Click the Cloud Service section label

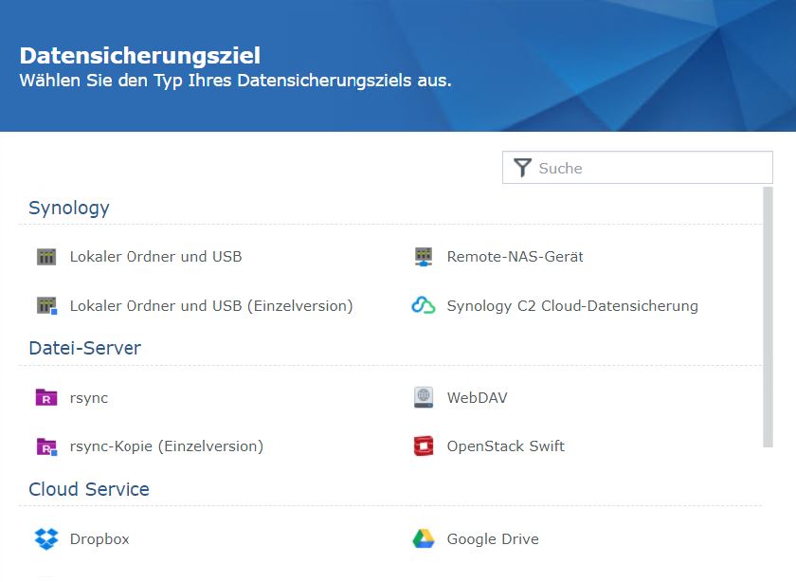tap(87, 489)
